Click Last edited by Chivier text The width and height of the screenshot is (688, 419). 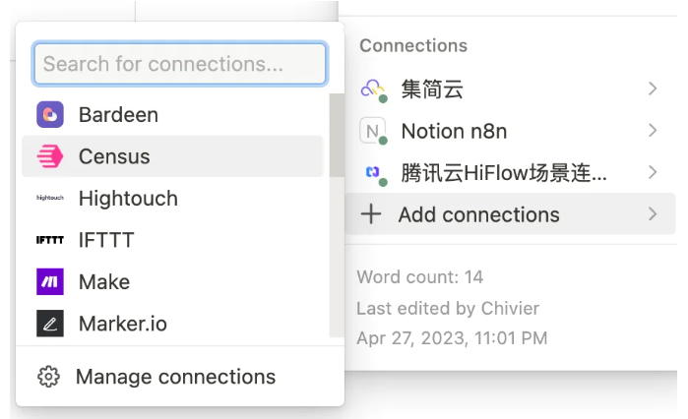448,308
